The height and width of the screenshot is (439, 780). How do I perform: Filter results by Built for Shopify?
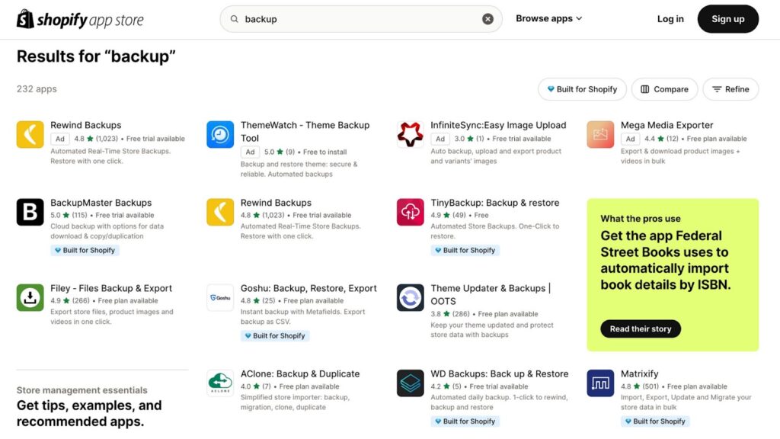coord(582,89)
